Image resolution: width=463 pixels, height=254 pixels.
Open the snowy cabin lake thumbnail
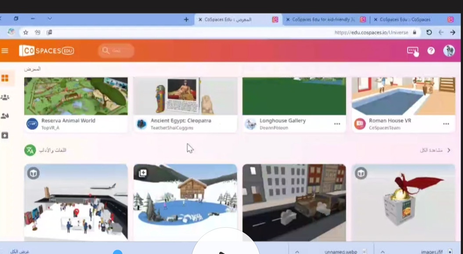pyautogui.click(x=185, y=203)
